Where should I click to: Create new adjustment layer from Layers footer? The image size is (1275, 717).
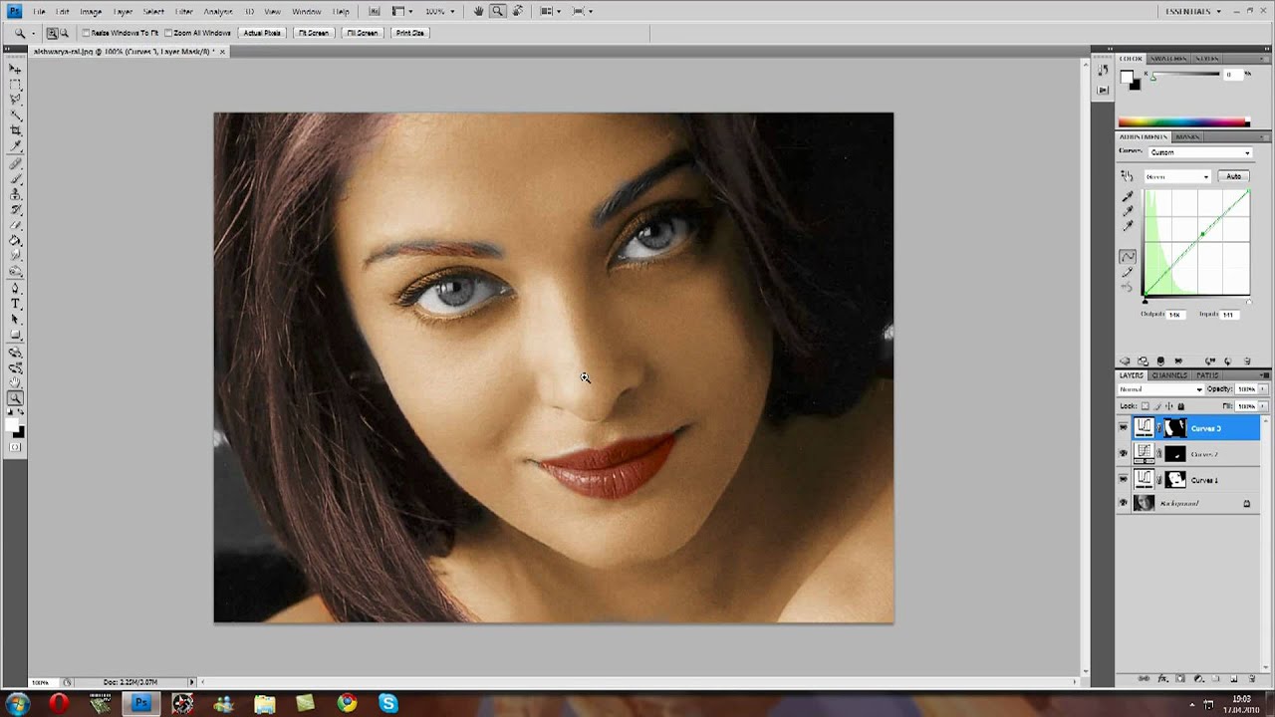[x=1198, y=678]
